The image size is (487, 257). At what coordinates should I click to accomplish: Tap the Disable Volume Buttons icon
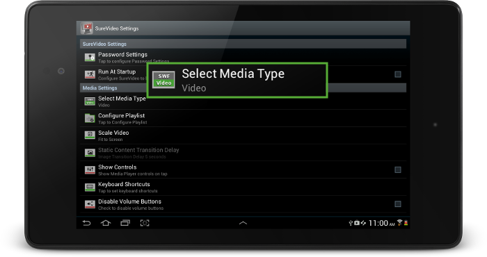[90, 204]
